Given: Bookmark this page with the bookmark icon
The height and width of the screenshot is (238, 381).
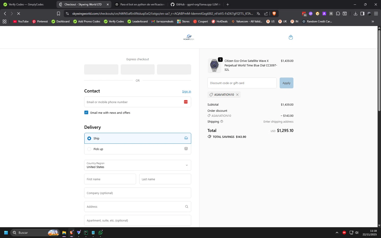Looking at the screenshot, I should point(58,14).
